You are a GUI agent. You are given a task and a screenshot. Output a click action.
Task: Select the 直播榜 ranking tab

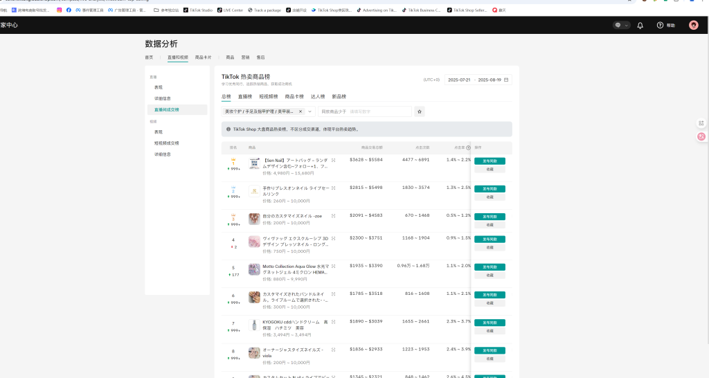pyautogui.click(x=245, y=97)
